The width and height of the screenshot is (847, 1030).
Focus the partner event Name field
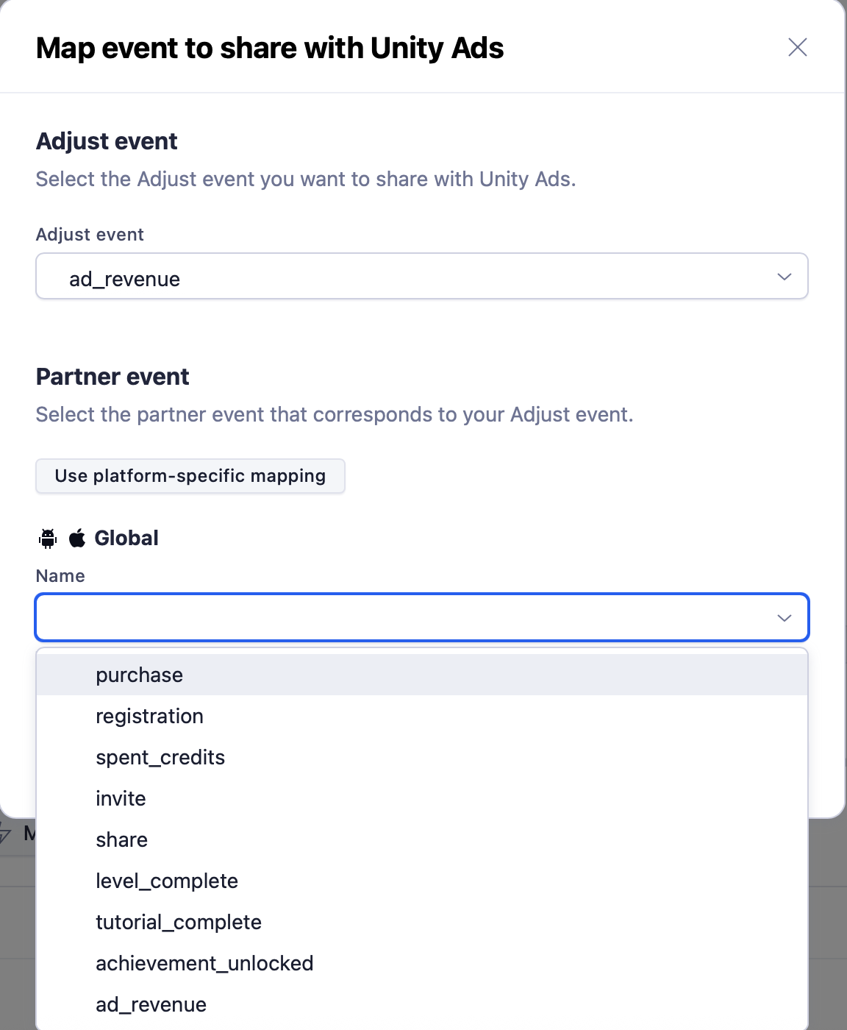(404, 617)
